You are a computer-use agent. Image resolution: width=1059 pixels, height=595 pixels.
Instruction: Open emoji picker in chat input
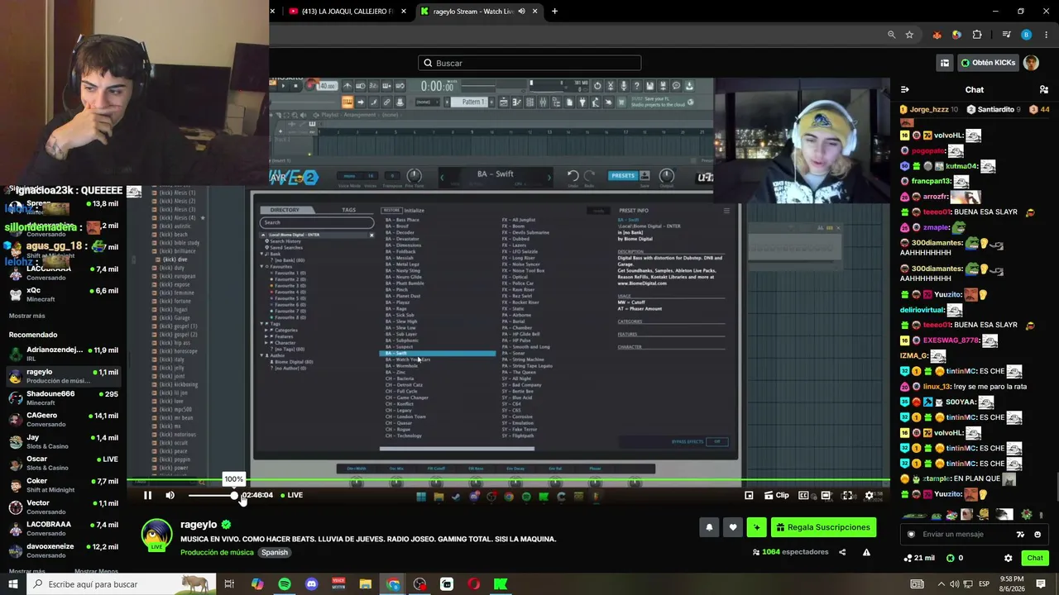(x=1037, y=534)
